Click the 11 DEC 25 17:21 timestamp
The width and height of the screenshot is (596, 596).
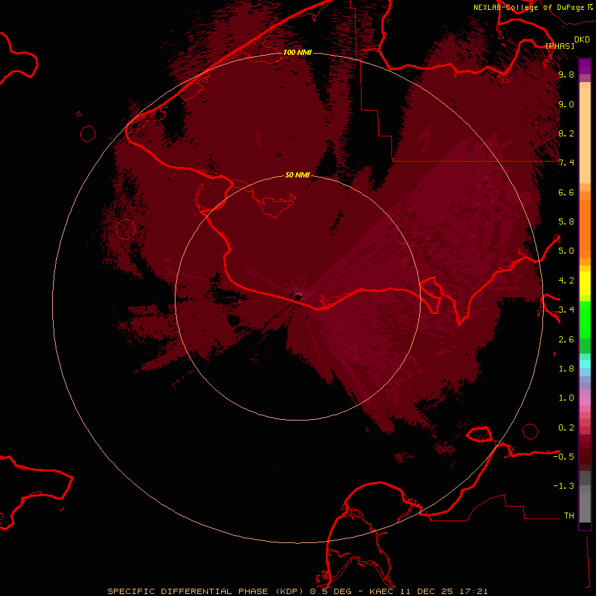[444, 591]
